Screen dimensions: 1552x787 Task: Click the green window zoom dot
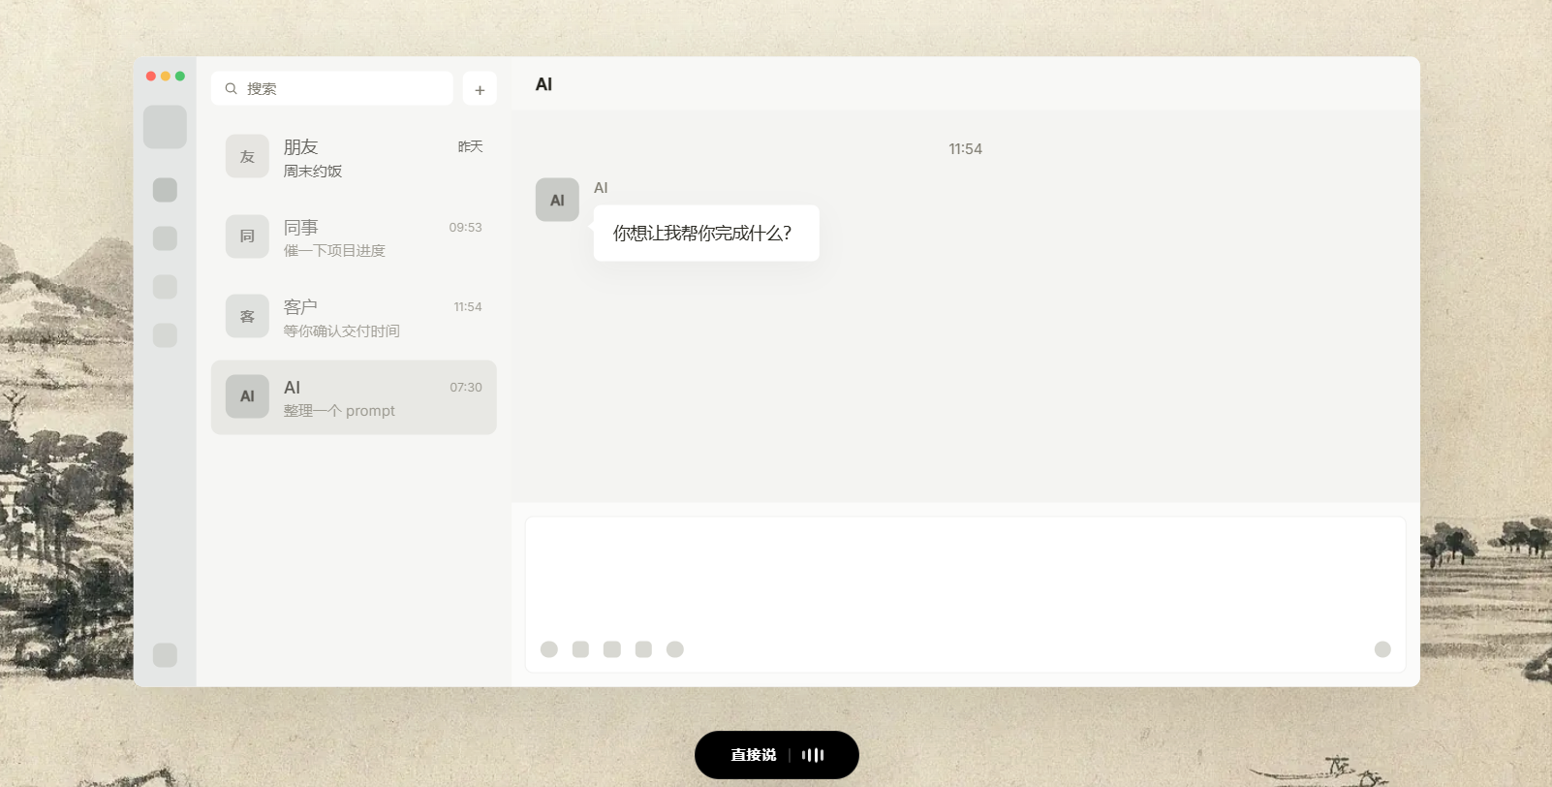tap(180, 76)
